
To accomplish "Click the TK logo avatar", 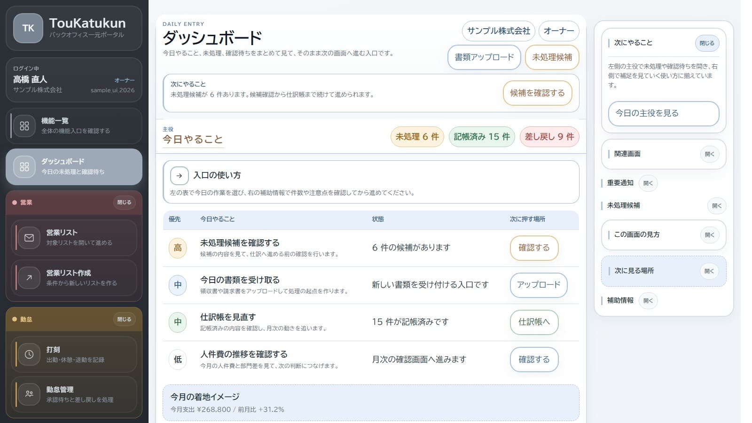I will [x=28, y=28].
